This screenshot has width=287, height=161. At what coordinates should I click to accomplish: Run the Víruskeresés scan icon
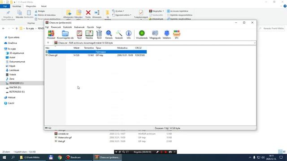142,34
